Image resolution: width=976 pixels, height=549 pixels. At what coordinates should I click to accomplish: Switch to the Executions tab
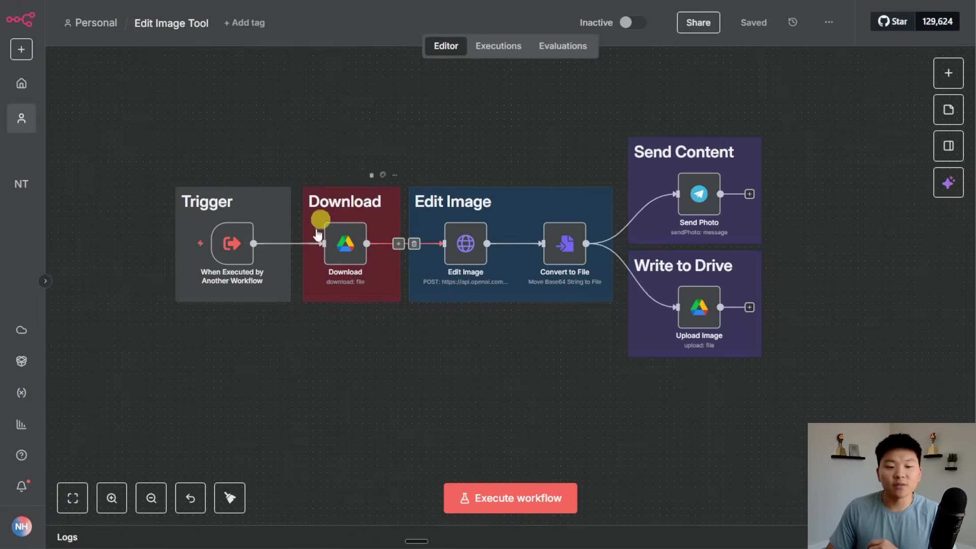coord(498,46)
